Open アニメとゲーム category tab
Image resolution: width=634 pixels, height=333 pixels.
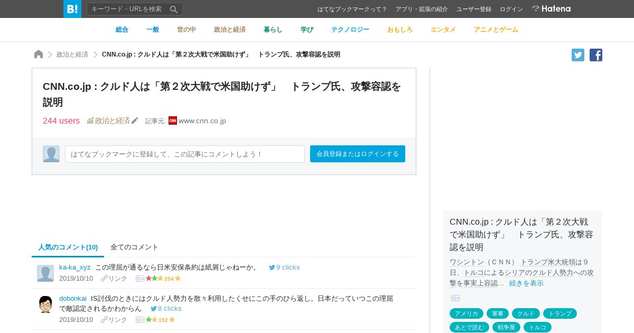click(x=496, y=30)
